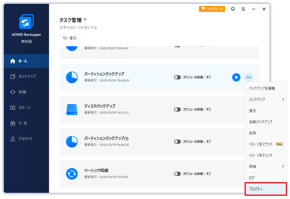Screen dimensions: 290x199
Task: Open クローン in the sidebar
Action: (26, 107)
